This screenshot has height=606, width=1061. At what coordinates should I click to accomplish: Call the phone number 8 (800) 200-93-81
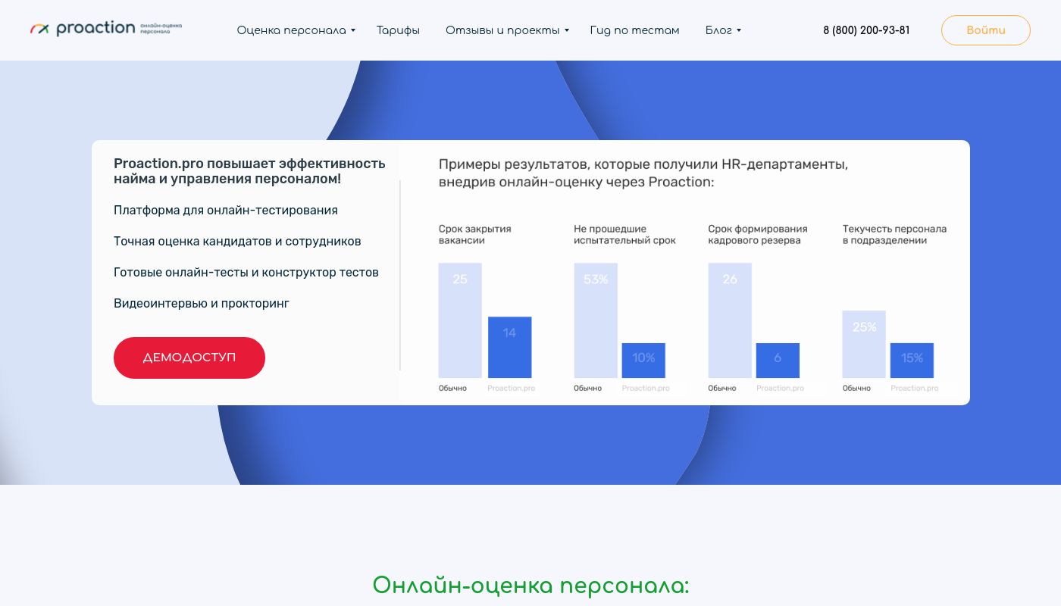click(x=866, y=30)
